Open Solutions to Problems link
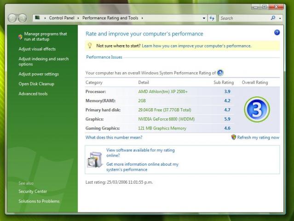Screen dimensions: 294x221 pyautogui.click(x=39, y=201)
